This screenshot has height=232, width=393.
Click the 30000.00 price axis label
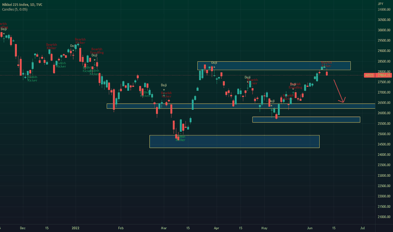click(x=384, y=30)
